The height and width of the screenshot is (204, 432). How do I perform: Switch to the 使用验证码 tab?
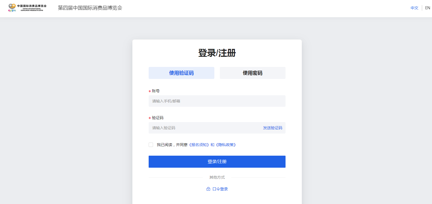pyautogui.click(x=182, y=73)
